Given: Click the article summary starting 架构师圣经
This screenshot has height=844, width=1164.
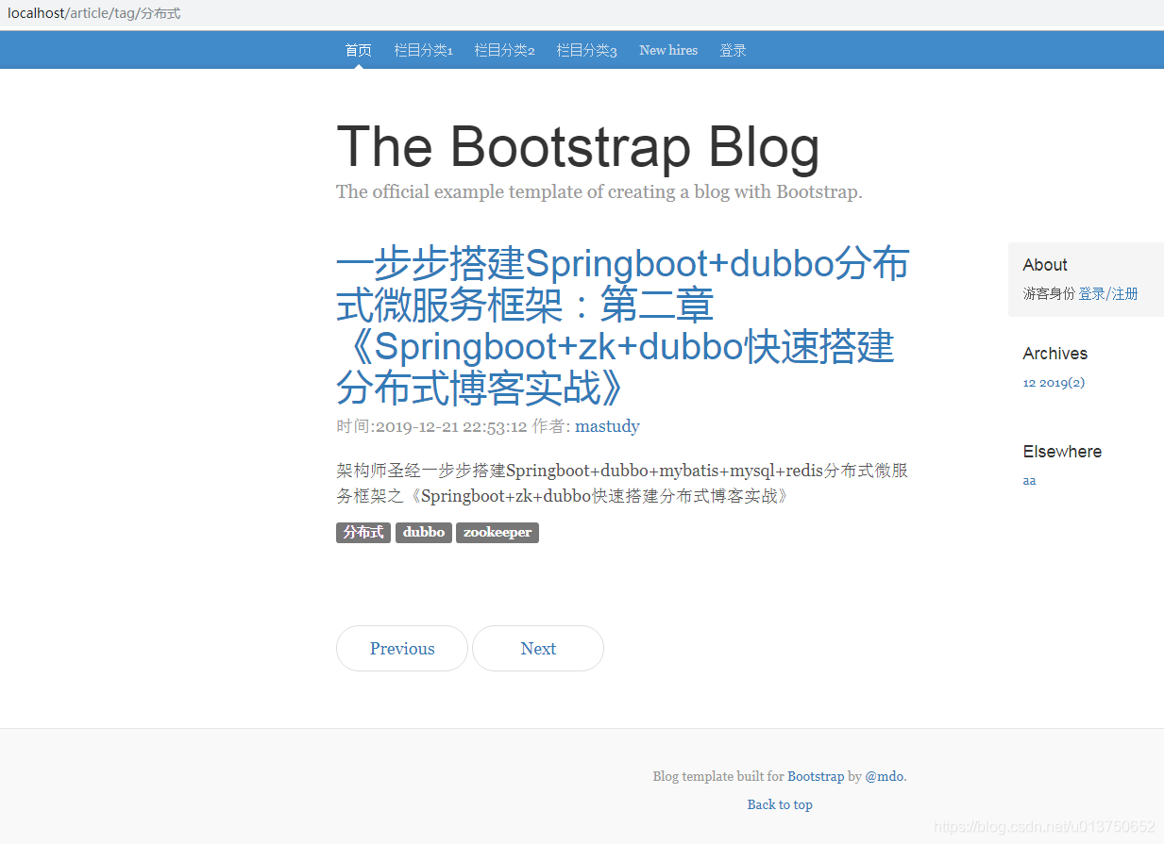Looking at the screenshot, I should click(x=622, y=483).
